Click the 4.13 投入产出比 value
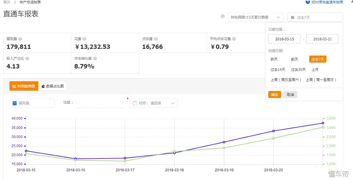Image resolution: width=353 pixels, height=180 pixels. [13, 66]
